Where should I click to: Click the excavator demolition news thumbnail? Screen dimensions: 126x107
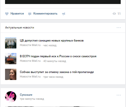[11, 58]
